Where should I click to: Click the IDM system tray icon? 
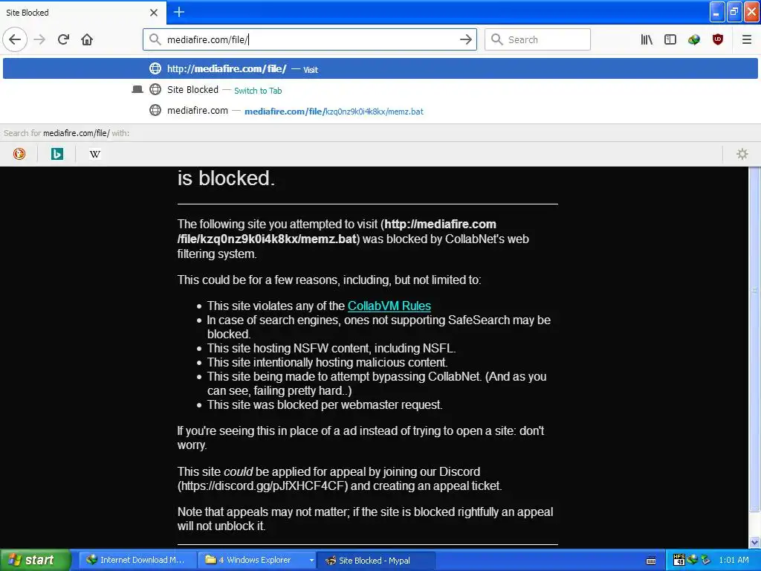tap(692, 560)
